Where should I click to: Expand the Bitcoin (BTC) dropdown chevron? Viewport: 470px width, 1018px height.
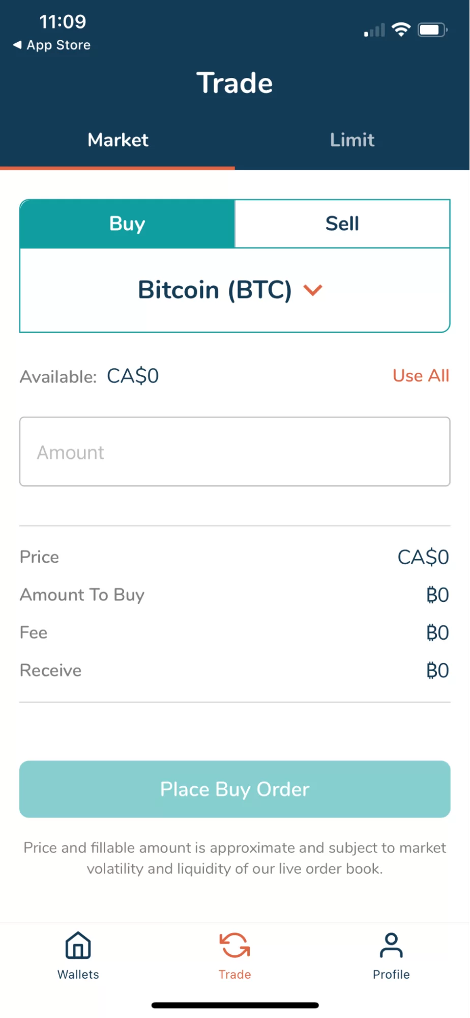point(313,290)
